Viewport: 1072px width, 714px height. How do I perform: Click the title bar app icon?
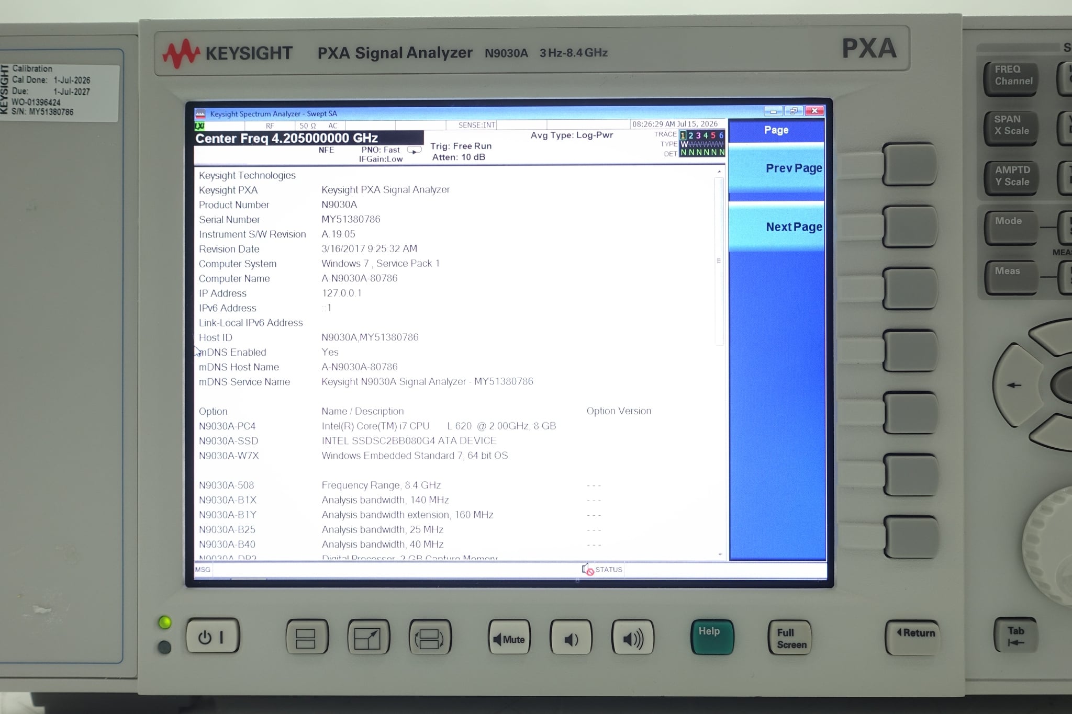click(x=200, y=114)
